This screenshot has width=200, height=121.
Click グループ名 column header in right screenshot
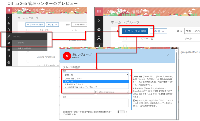tap(147, 39)
